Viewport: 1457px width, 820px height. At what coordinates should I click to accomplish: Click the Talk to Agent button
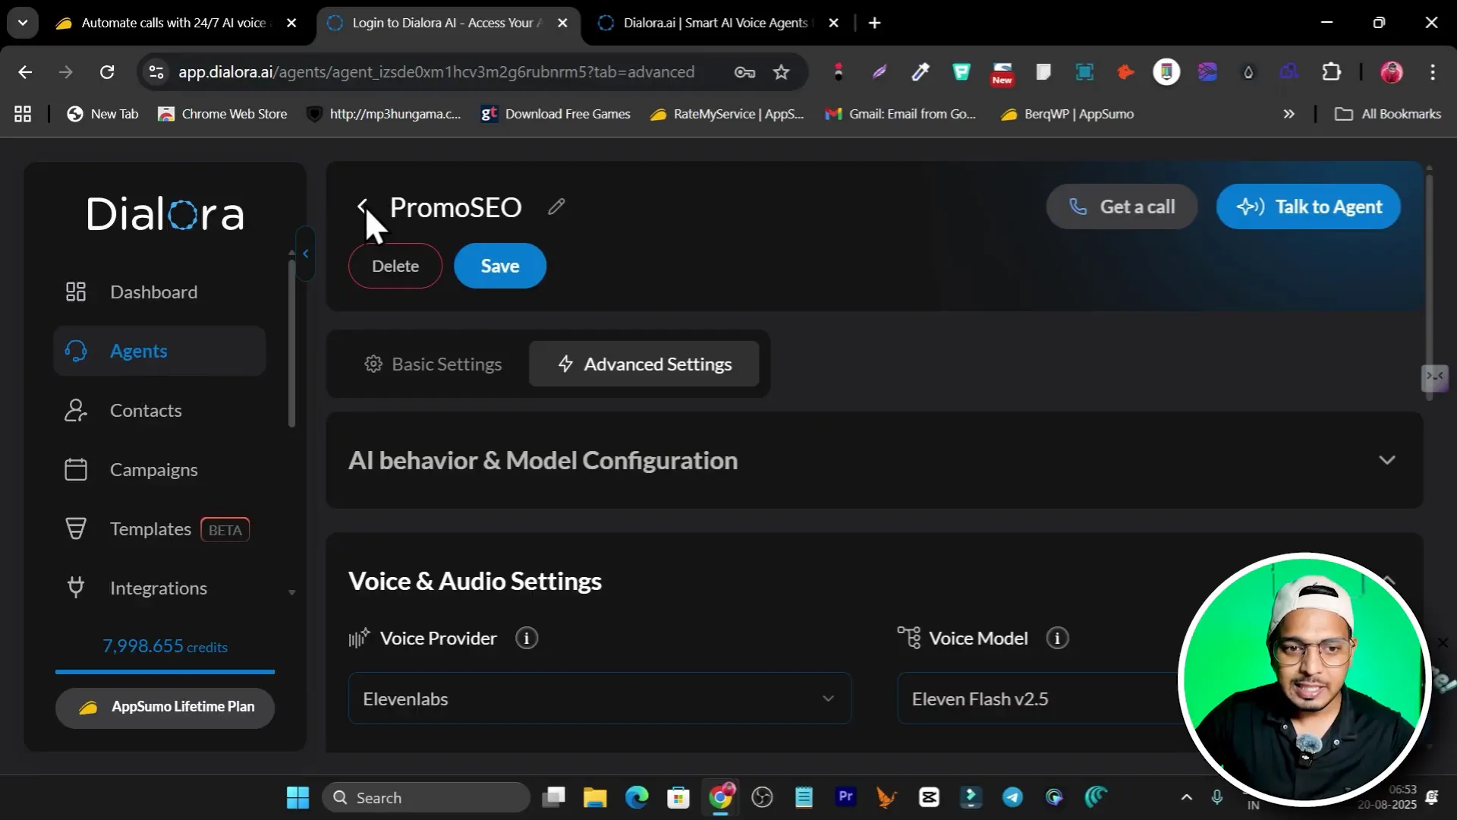pyautogui.click(x=1308, y=207)
